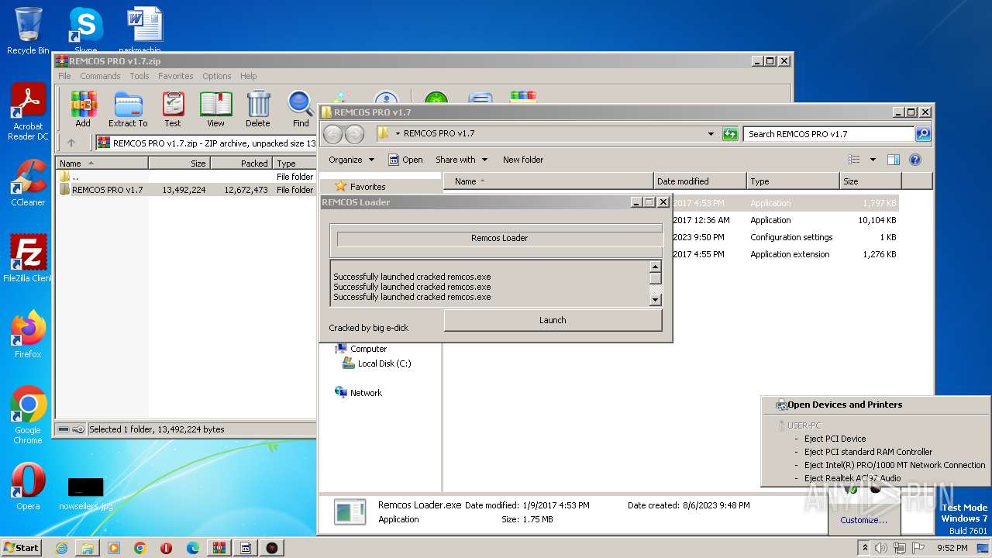Click Open in Explorer command bar

click(x=405, y=160)
